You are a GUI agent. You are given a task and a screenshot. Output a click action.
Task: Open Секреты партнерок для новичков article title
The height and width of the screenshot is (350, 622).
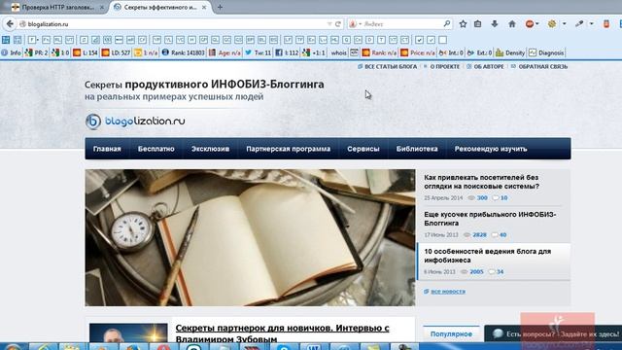tap(282, 333)
